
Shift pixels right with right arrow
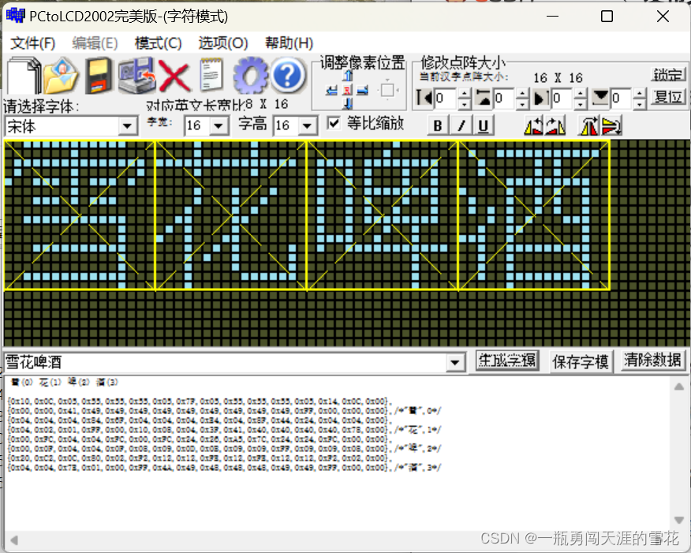click(x=363, y=91)
